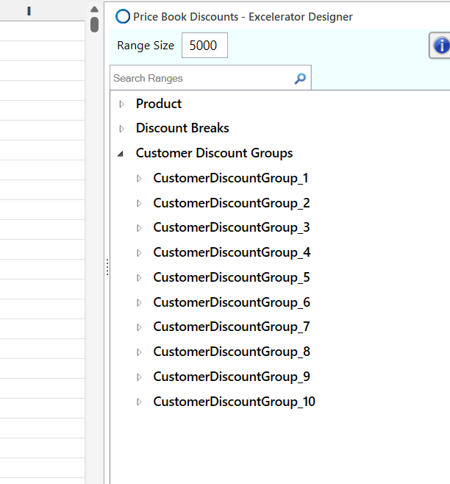Select the CustomerDiscountGroup_3 item

[232, 228]
